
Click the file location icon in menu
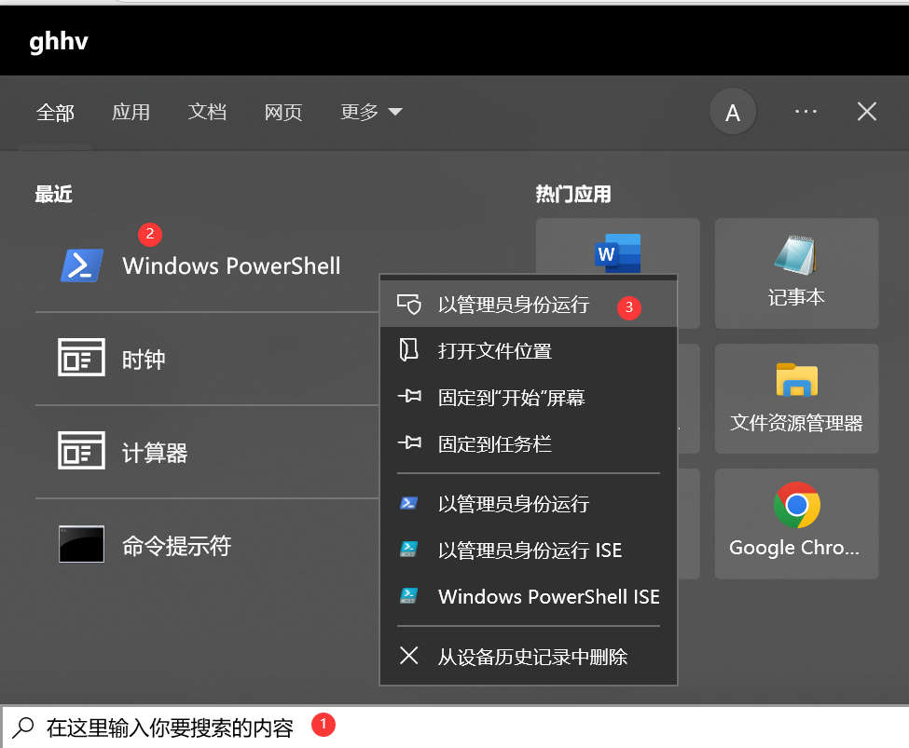point(408,350)
